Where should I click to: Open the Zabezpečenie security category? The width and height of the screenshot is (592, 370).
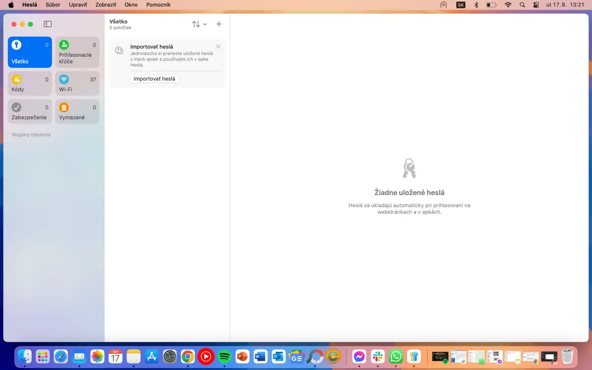[x=30, y=112]
